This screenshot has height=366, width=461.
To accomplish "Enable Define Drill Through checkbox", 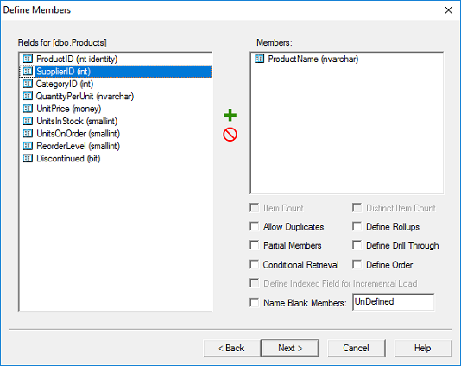I will [357, 245].
